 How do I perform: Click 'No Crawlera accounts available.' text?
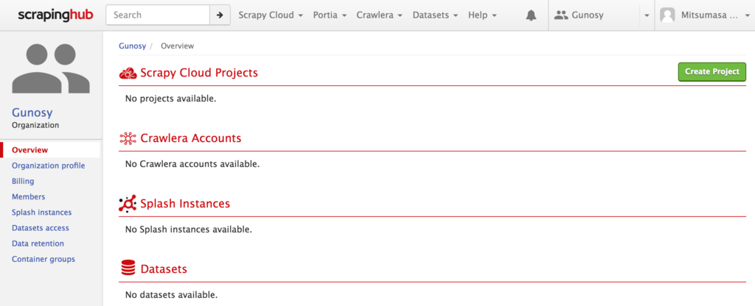pos(192,164)
